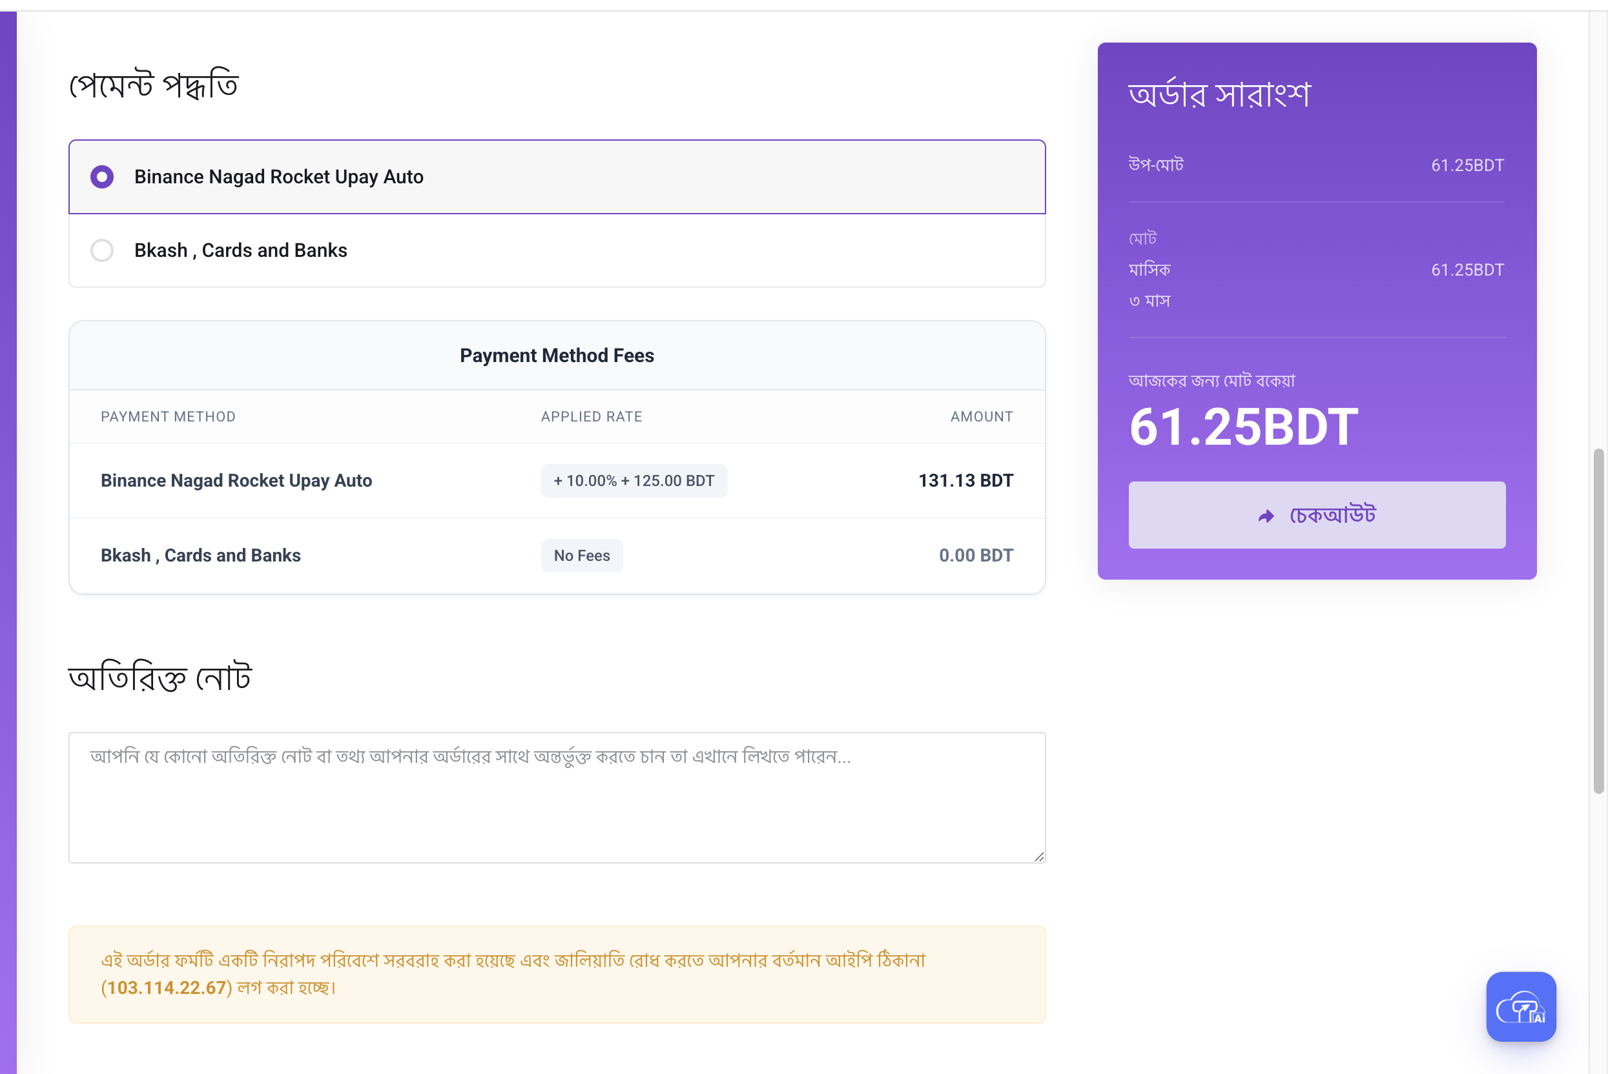
Task: Click the Payment Method Fees table header
Action: click(x=556, y=356)
